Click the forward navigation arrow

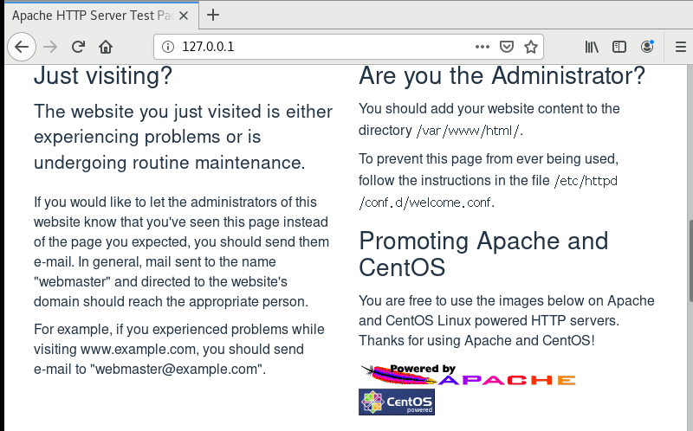coord(50,47)
